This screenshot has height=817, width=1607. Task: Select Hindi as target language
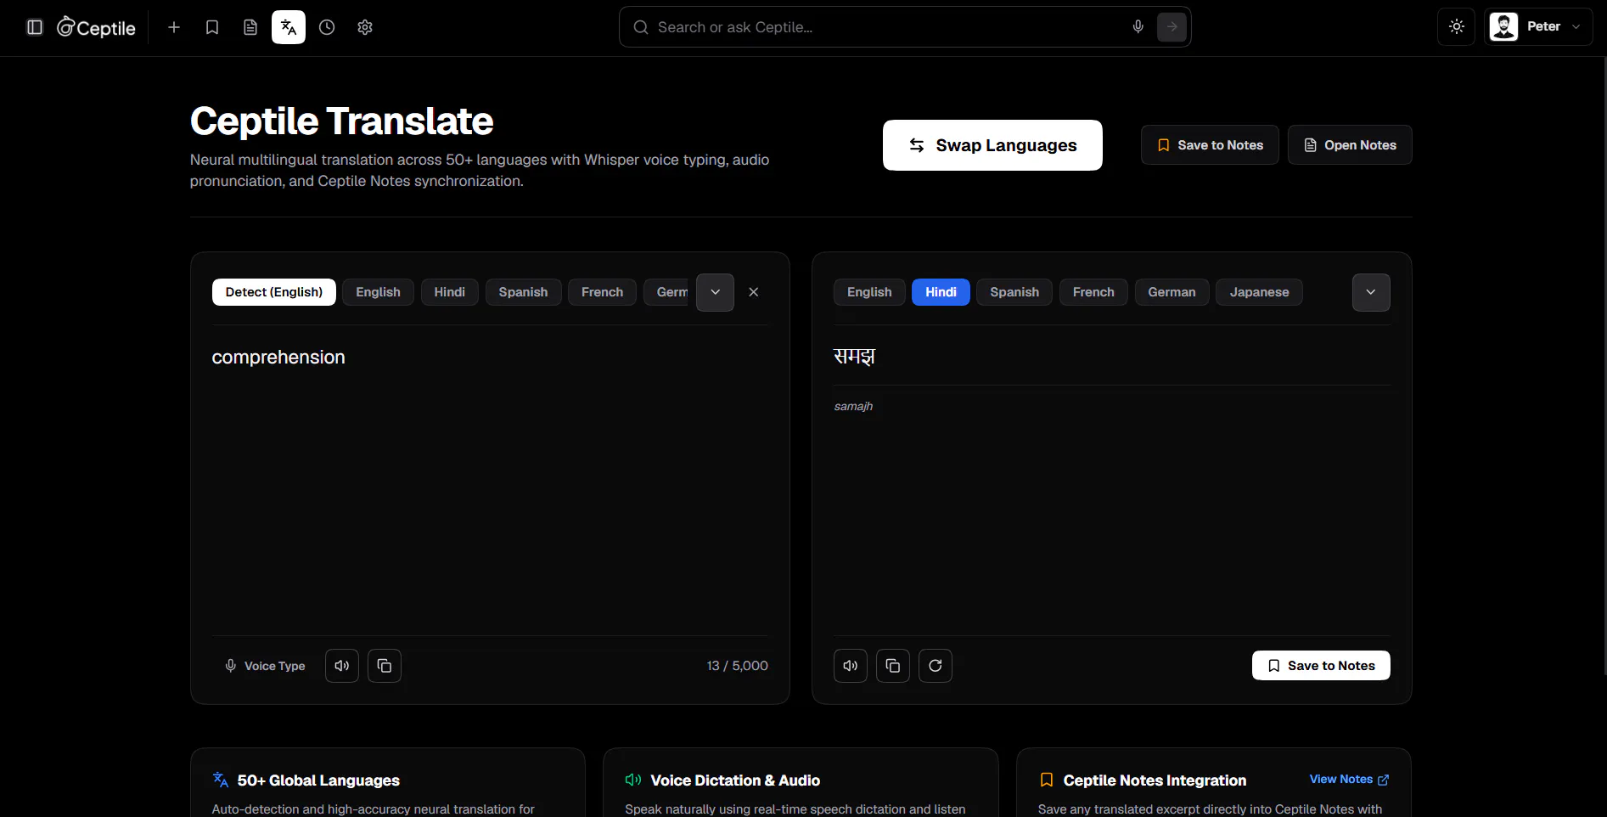[x=941, y=292]
